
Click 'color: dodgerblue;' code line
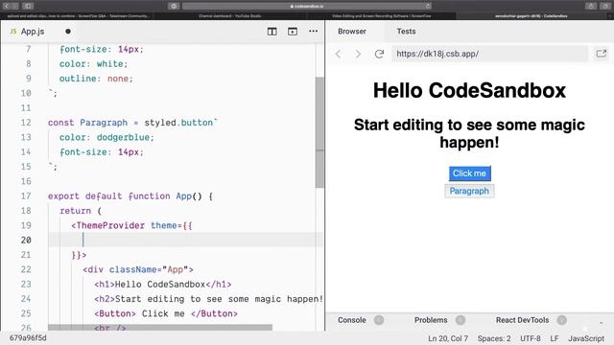(x=106, y=137)
